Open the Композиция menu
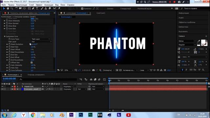This screenshot has width=210, height=118. point(22,5)
